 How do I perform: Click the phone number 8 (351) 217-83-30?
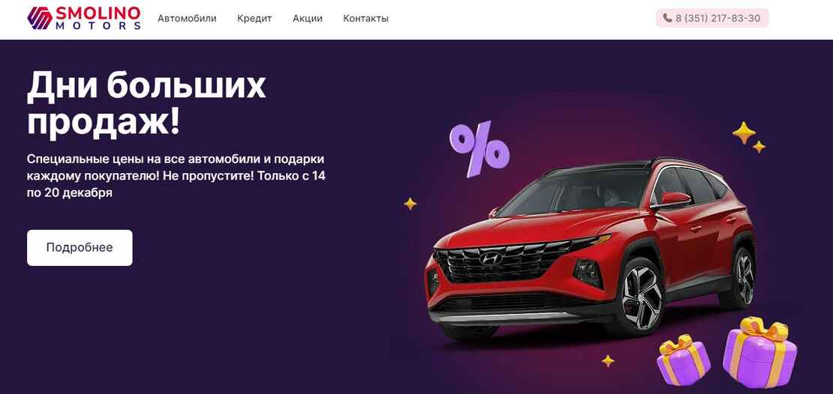pyautogui.click(x=717, y=19)
